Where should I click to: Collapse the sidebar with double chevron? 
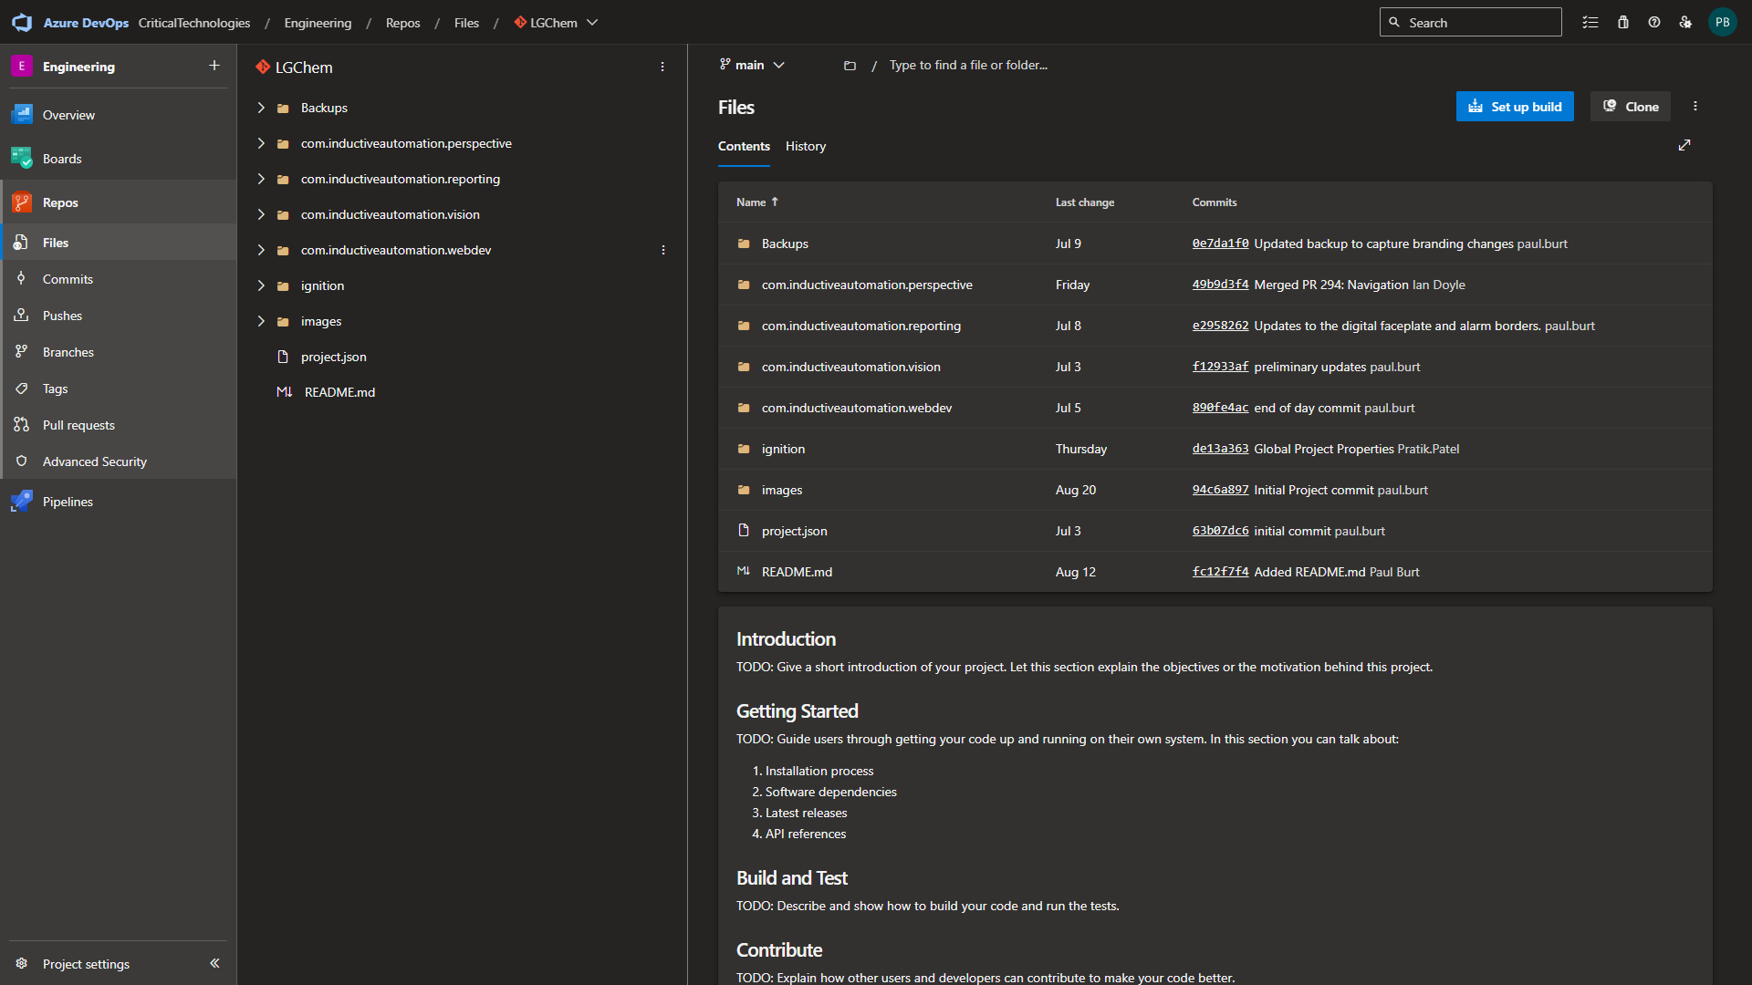(x=214, y=963)
